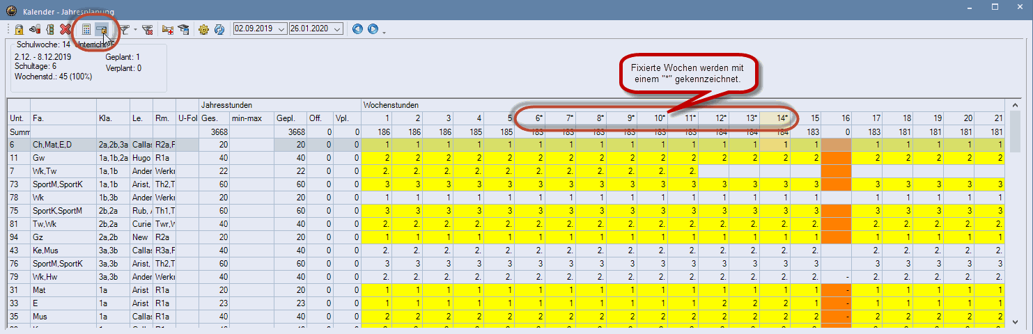The height and width of the screenshot is (334, 1033).
Task: Open the calculator icon in the toolbar
Action: tap(86, 29)
